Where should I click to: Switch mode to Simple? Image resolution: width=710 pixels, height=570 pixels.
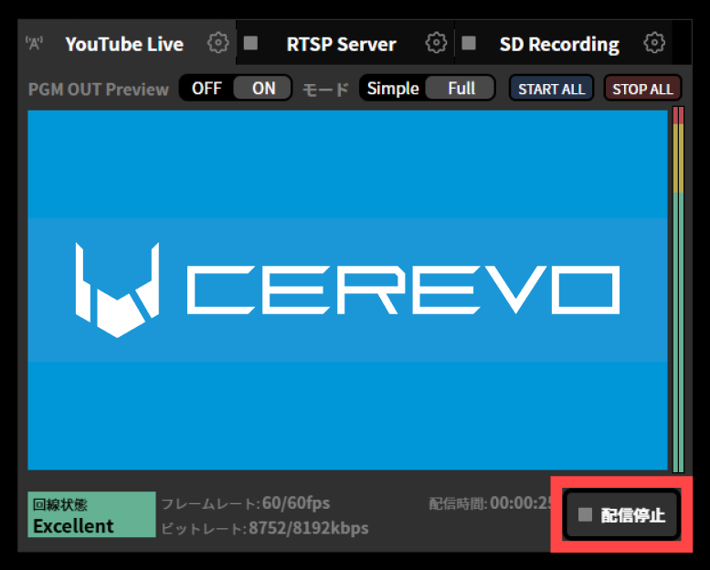tap(393, 89)
